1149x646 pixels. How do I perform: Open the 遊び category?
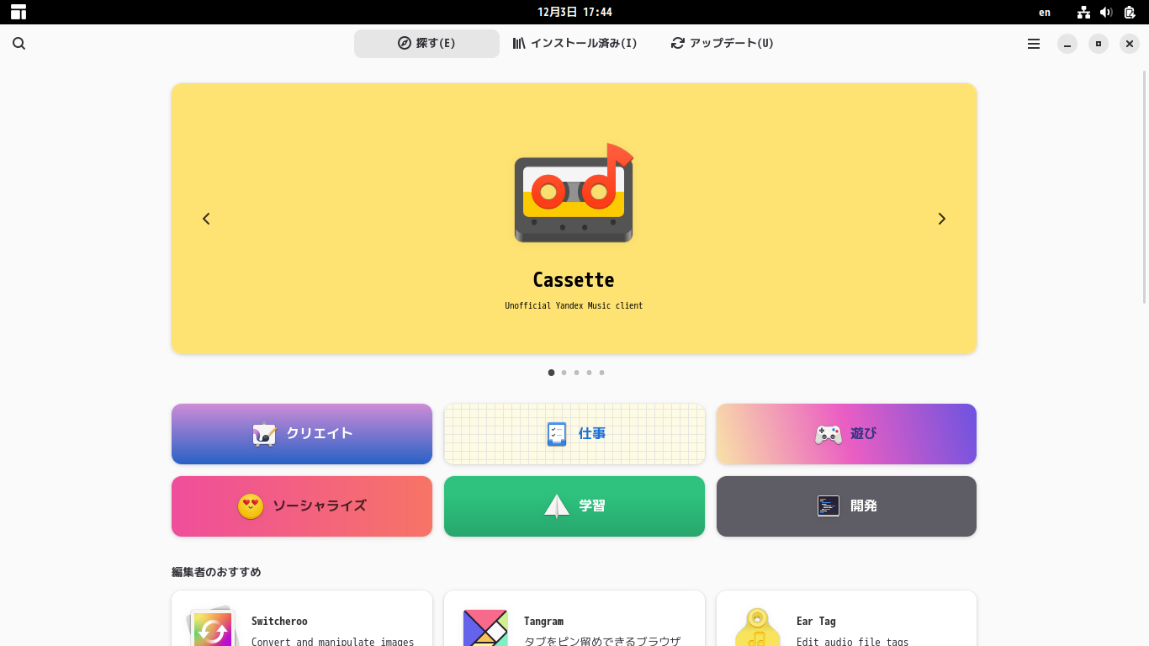(846, 434)
